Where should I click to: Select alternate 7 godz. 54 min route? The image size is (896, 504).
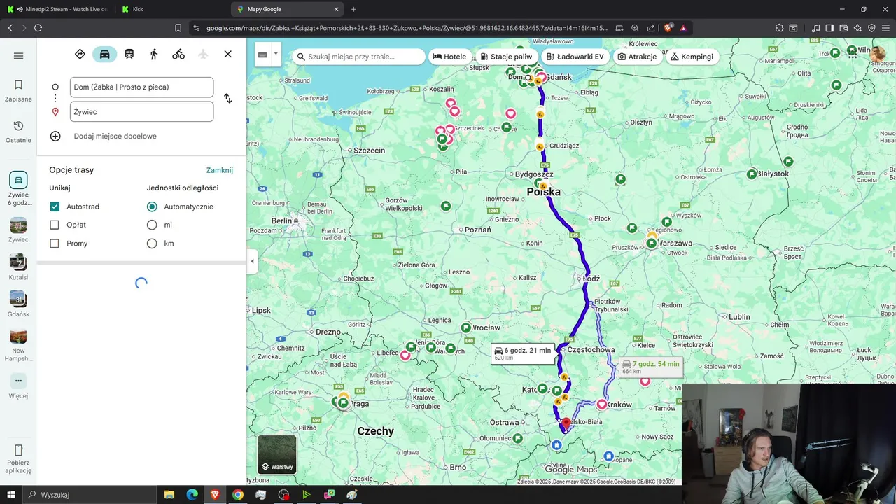click(x=650, y=367)
